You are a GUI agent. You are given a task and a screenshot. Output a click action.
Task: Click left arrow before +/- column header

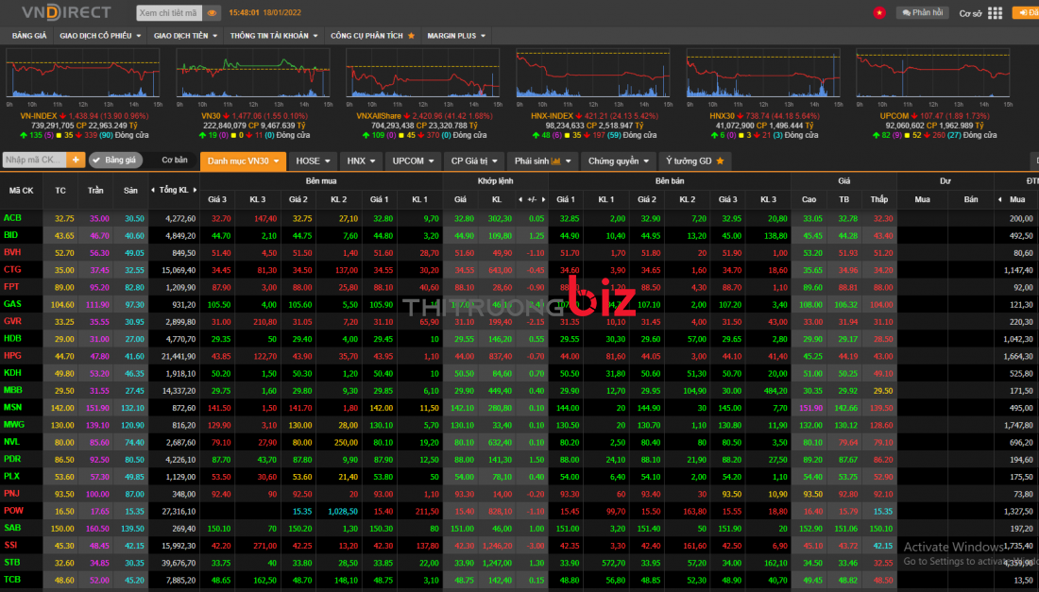[519, 200]
